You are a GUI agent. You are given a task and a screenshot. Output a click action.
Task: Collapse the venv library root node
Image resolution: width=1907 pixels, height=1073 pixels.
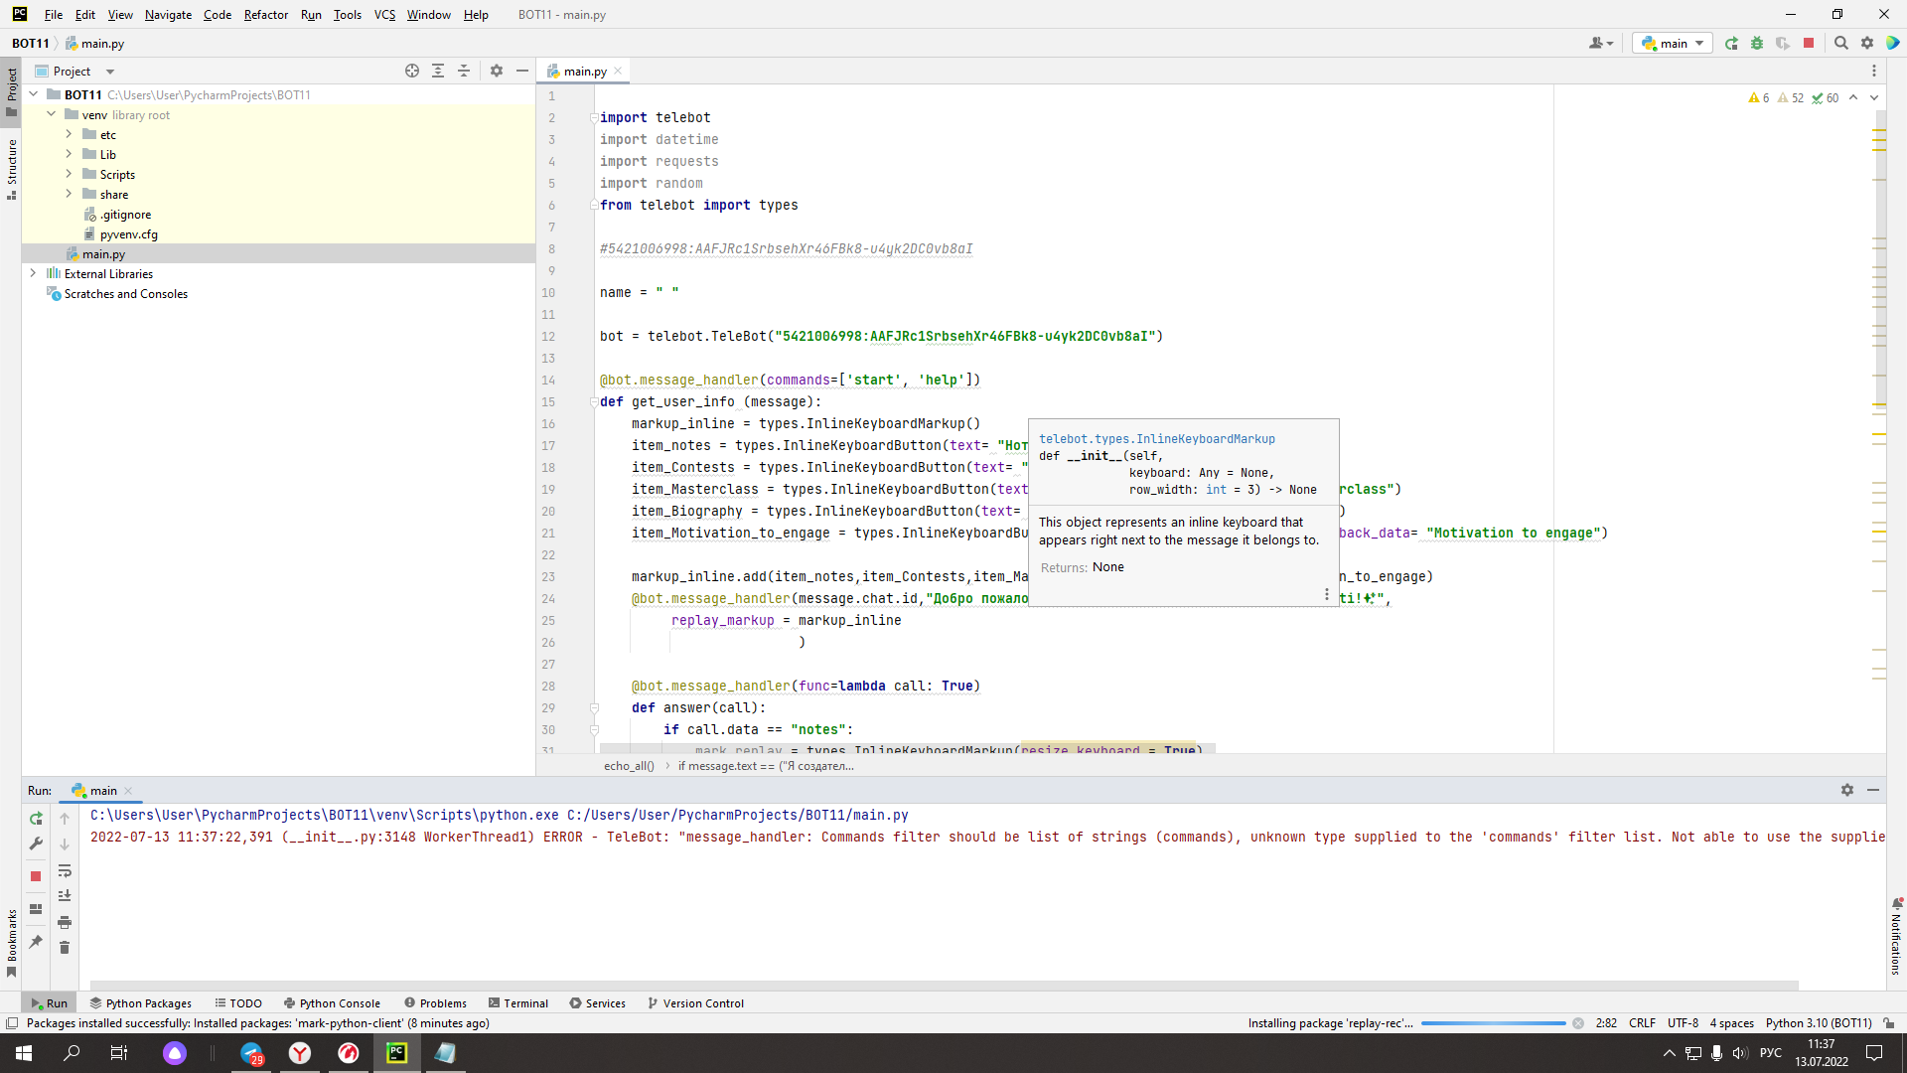pos(51,114)
